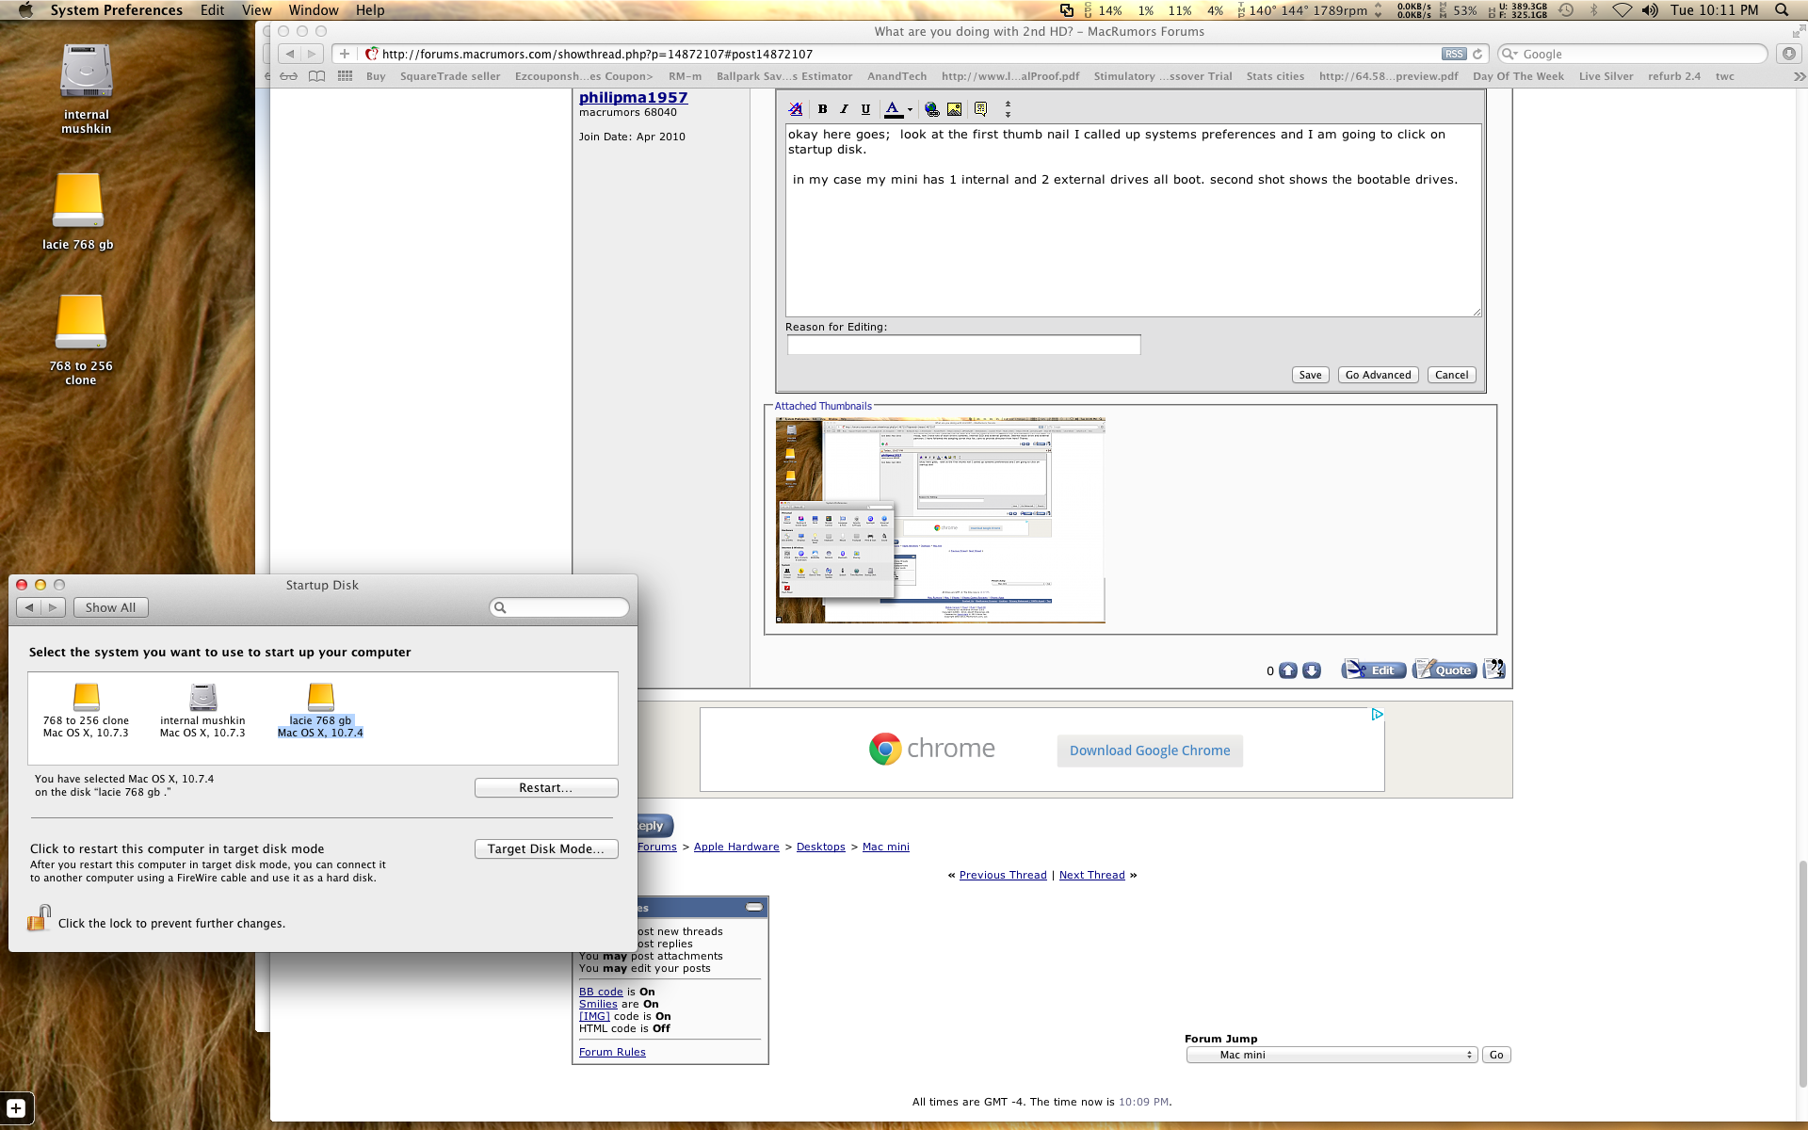This screenshot has width=1808, height=1130.
Task: Click multi-quote icon next to Quote
Action: coord(1493,670)
